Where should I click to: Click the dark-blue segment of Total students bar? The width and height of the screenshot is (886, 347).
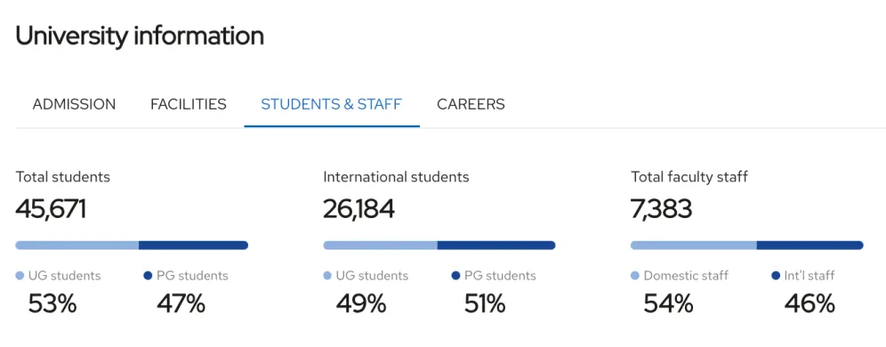pos(193,246)
